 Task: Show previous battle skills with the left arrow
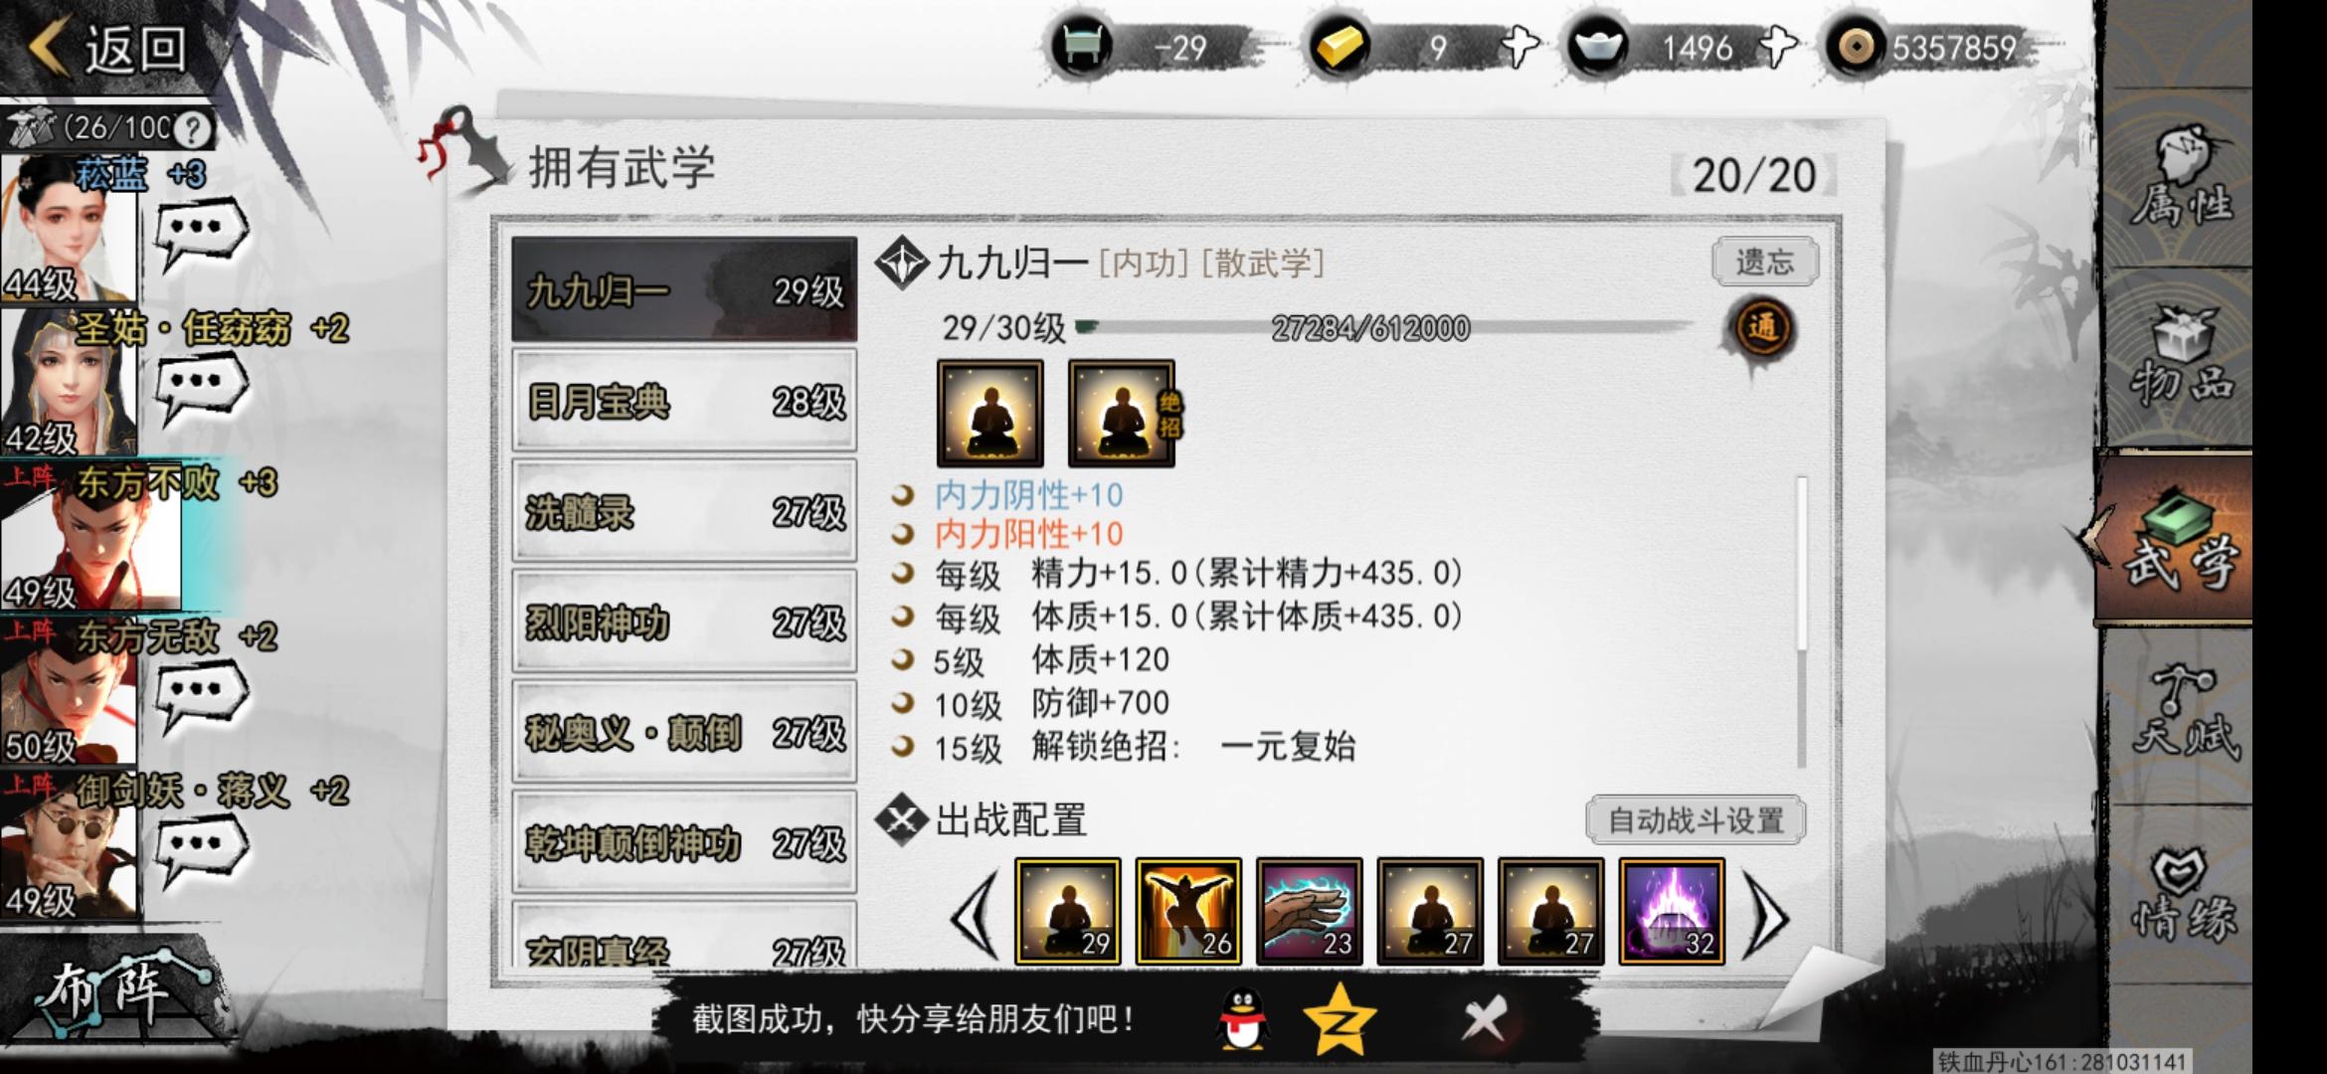coord(975,915)
